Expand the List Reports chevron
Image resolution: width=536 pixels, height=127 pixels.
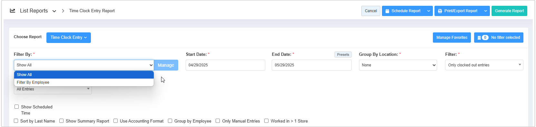pos(54,11)
